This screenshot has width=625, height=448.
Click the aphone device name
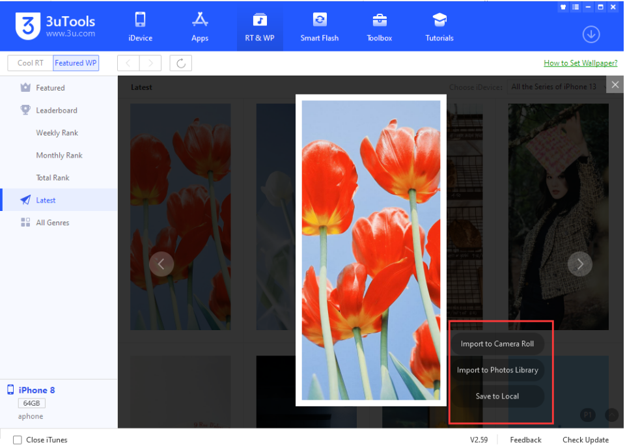(x=31, y=416)
